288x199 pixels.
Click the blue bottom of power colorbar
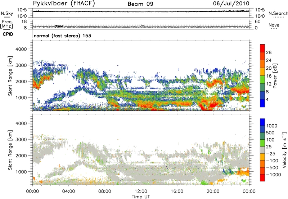point(262,103)
